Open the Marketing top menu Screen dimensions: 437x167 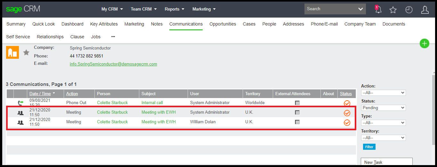pyautogui.click(x=204, y=9)
